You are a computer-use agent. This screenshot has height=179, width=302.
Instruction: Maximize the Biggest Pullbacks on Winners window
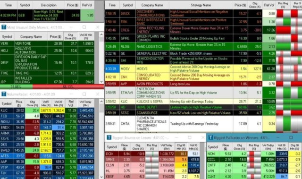(291, 137)
